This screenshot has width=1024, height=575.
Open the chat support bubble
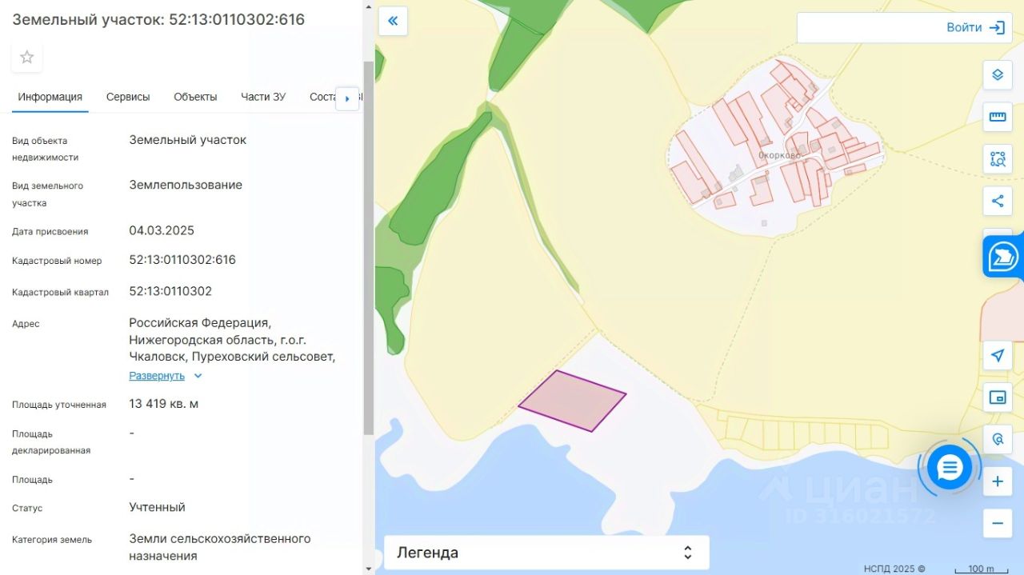950,468
